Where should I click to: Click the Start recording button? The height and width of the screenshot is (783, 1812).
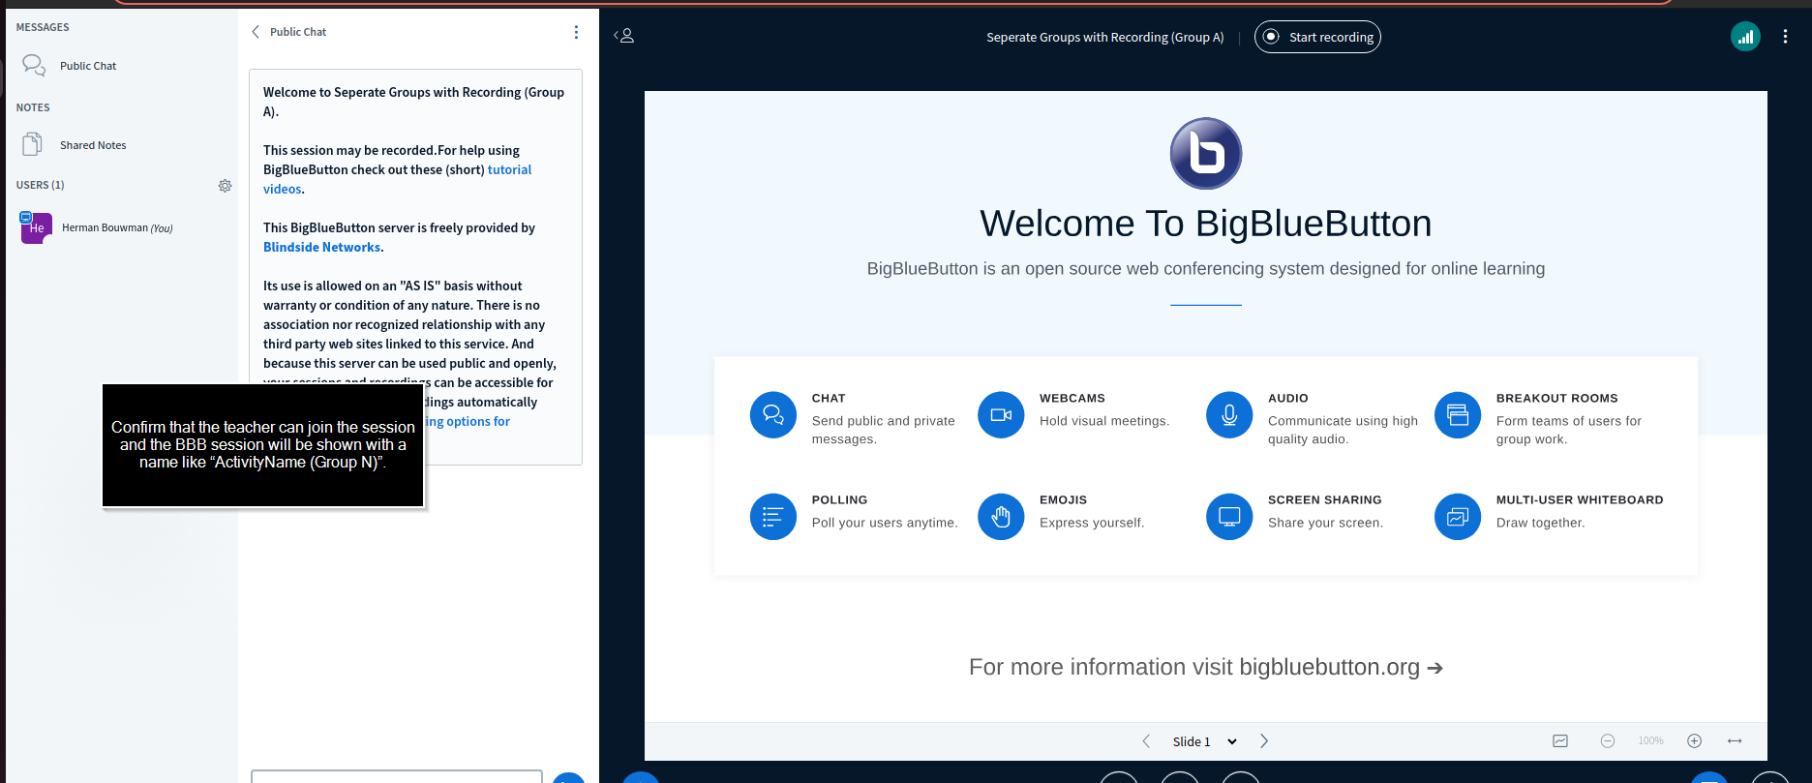[1317, 37]
